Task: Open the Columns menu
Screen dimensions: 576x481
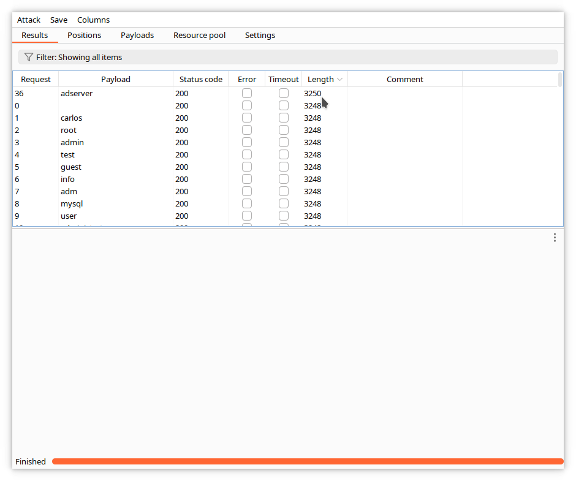Action: (x=93, y=20)
